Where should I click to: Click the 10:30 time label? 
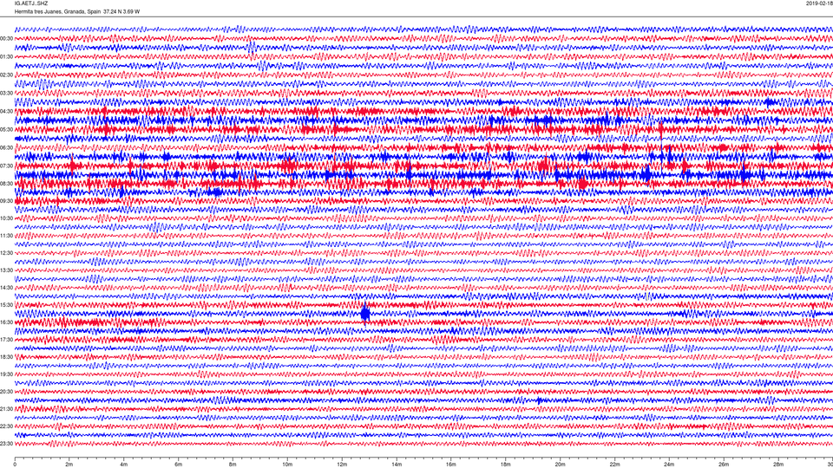[6, 218]
